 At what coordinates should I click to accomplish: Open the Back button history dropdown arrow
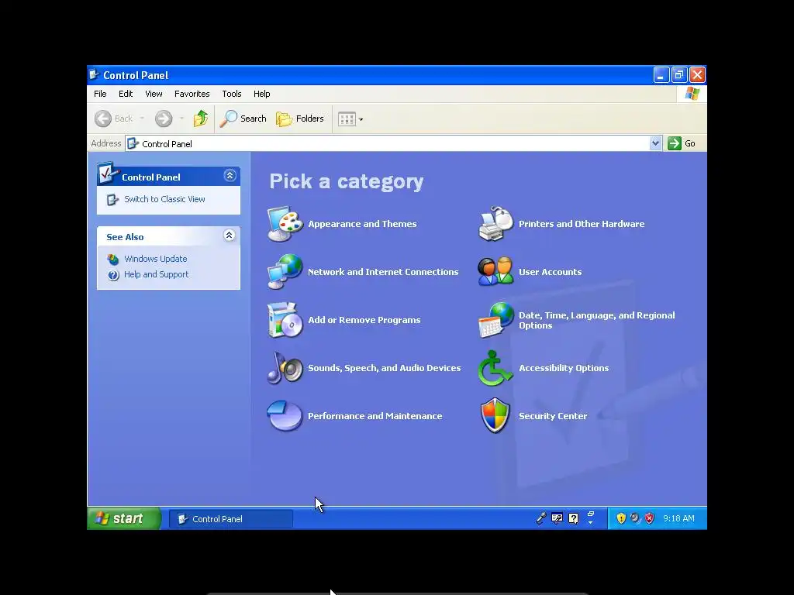pyautogui.click(x=142, y=119)
